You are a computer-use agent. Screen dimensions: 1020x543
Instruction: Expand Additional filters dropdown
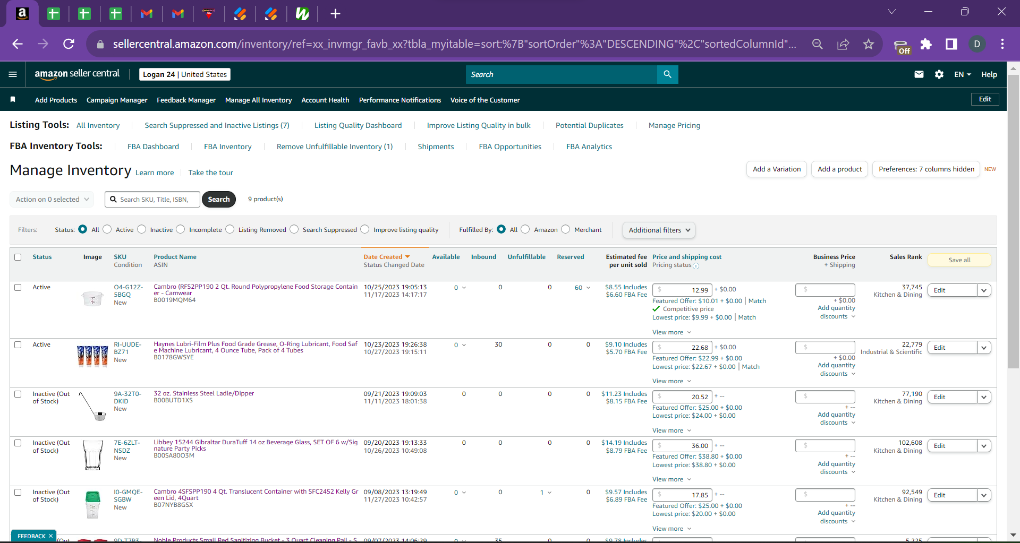[659, 230]
